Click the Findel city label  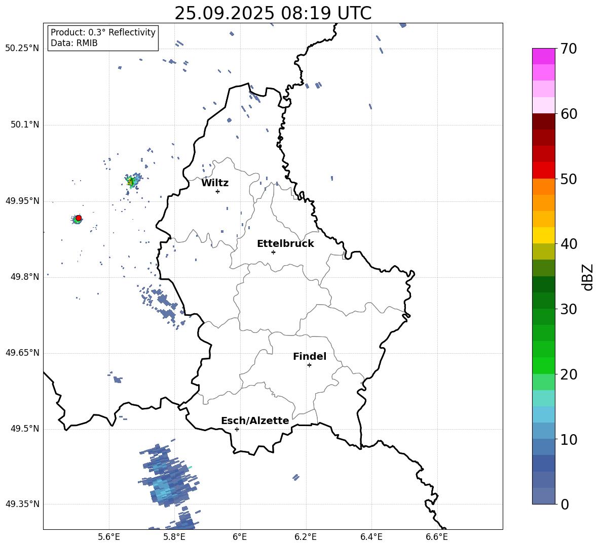pyautogui.click(x=310, y=356)
